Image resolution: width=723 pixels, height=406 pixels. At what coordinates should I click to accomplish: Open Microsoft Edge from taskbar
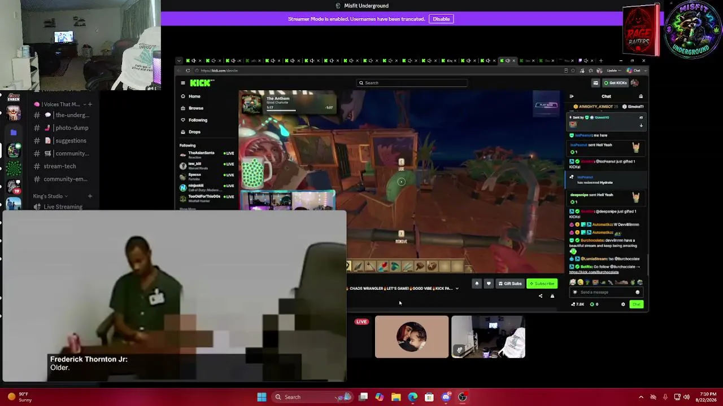(413, 397)
